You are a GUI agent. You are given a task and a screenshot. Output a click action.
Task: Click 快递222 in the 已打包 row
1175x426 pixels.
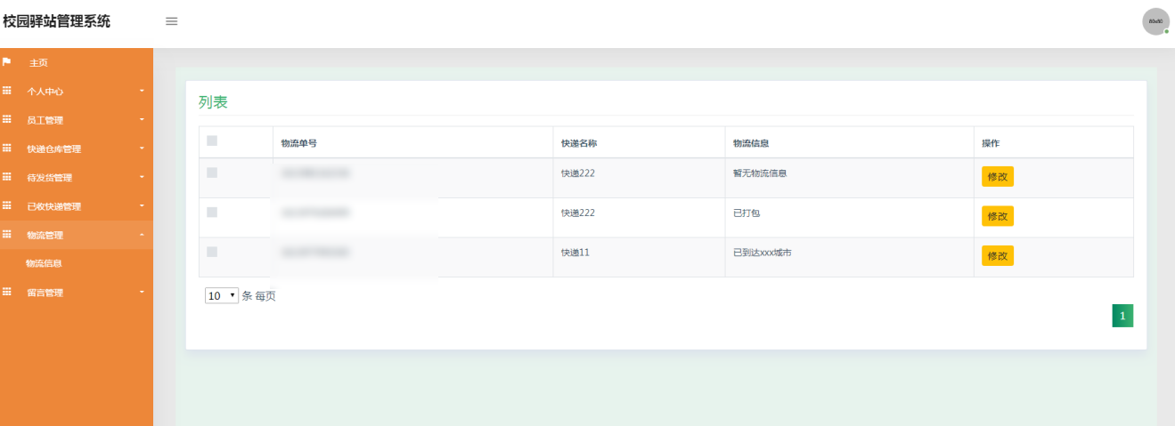tap(577, 213)
